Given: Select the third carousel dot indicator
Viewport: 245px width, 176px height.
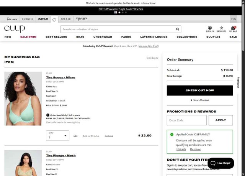Looking at the screenshot, I should 126,12.
